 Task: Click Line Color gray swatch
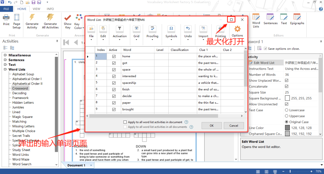pos(287,128)
